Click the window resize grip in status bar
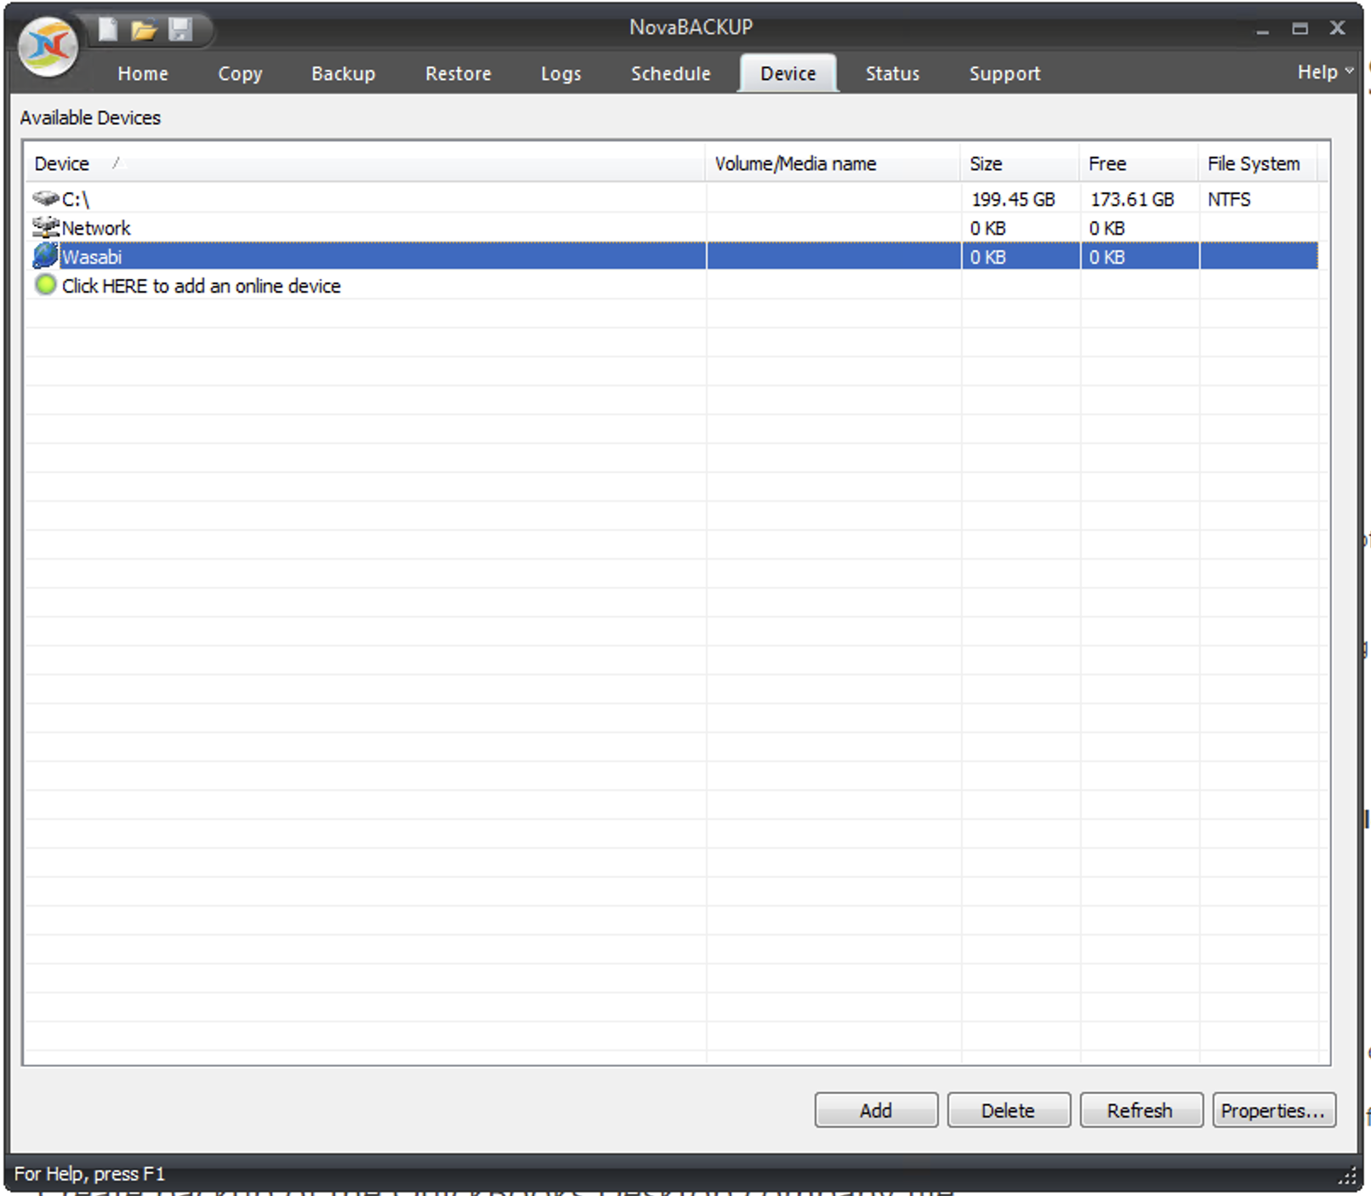Viewport: 1371px width, 1196px height. 1347,1176
